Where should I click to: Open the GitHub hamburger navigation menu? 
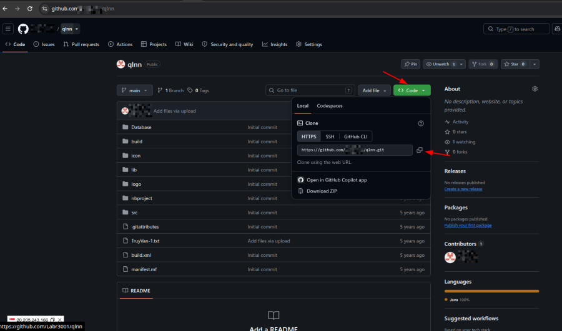(x=8, y=29)
